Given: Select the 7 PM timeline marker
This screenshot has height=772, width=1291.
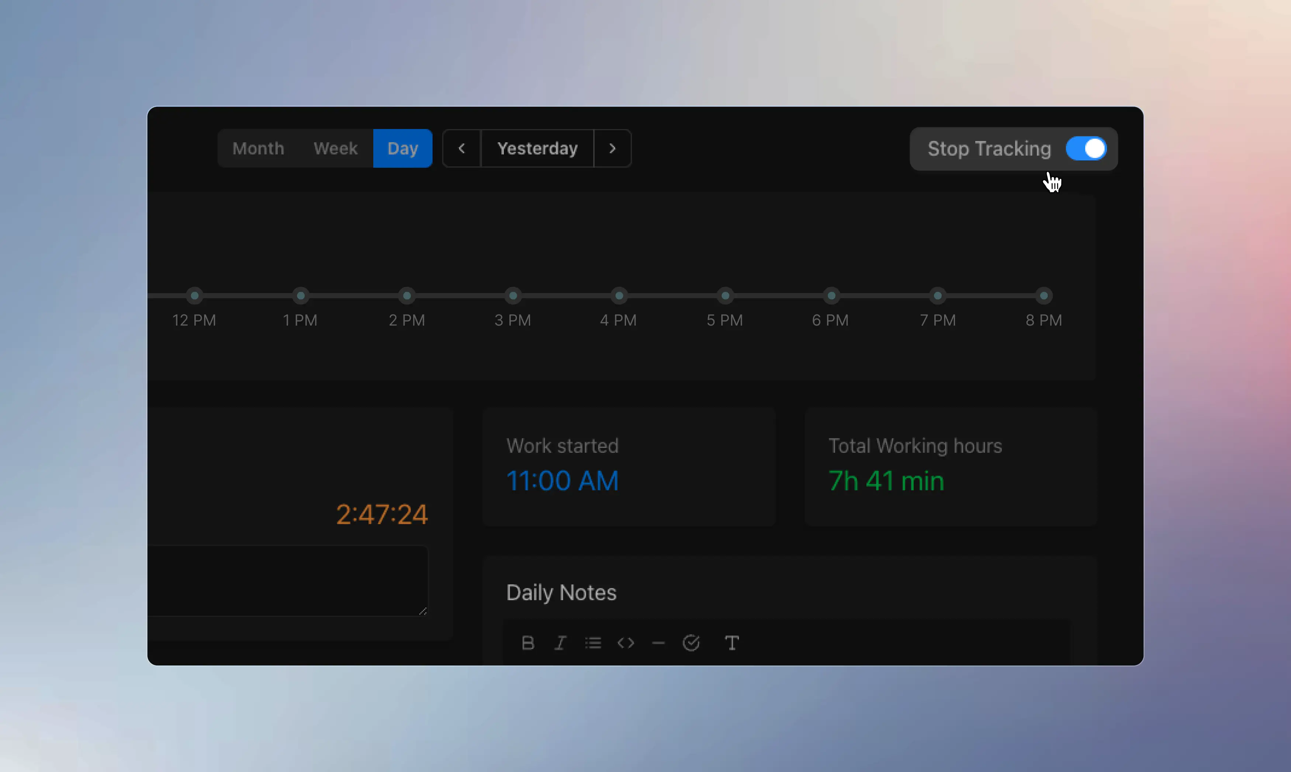Looking at the screenshot, I should (x=938, y=295).
